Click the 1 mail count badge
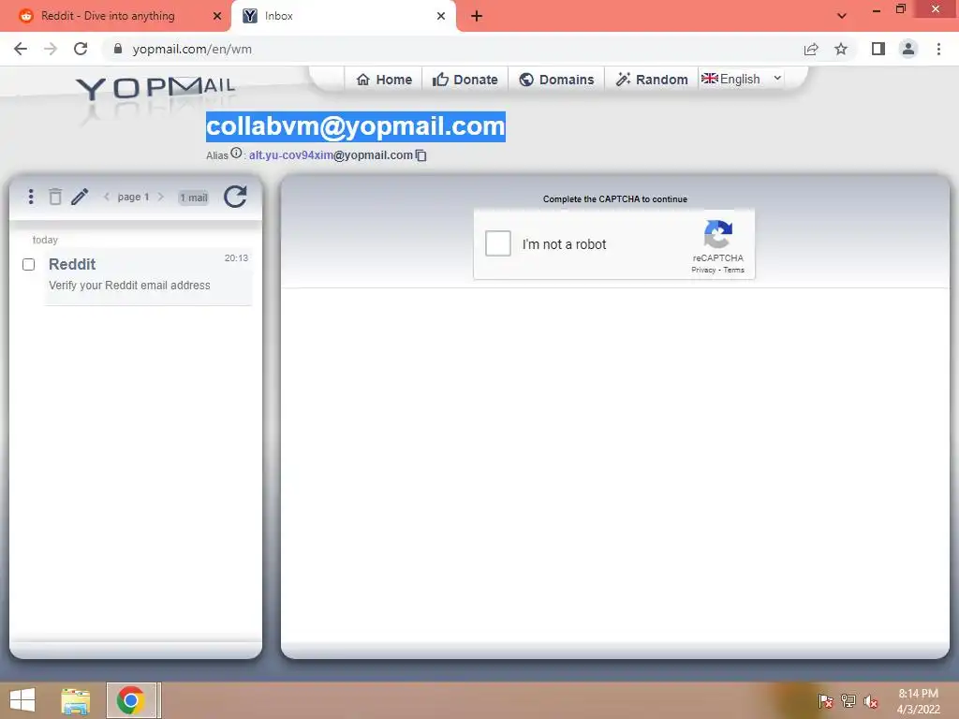959x719 pixels. pyautogui.click(x=193, y=198)
